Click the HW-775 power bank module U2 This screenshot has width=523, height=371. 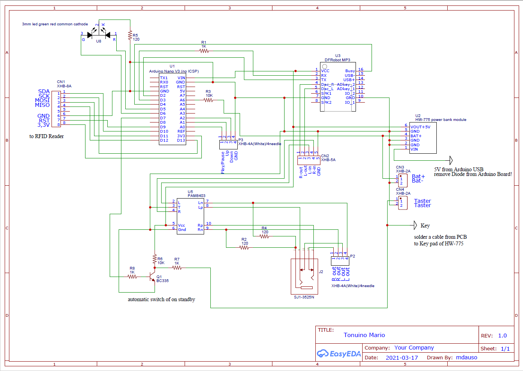423,138
